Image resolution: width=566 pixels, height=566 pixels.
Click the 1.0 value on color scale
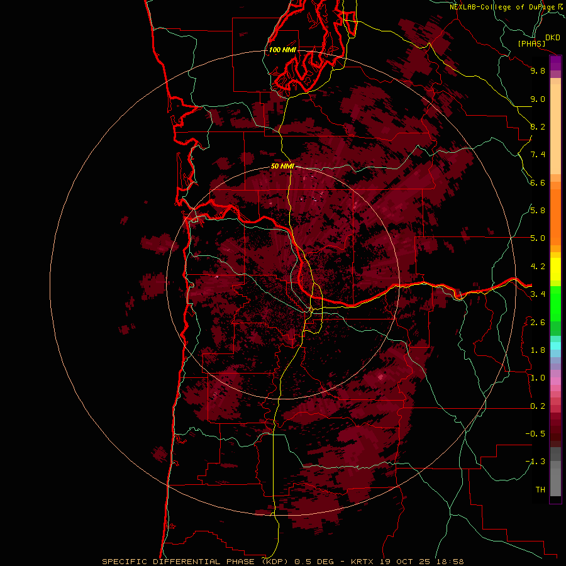click(538, 378)
